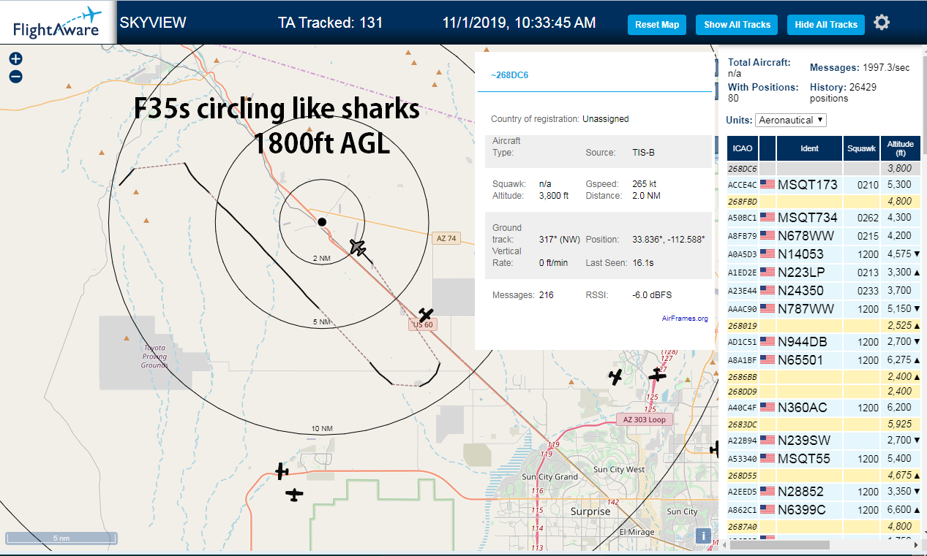Screen dimensions: 927x556
Task: Select the N14053 aircraft row
Action: (824, 254)
